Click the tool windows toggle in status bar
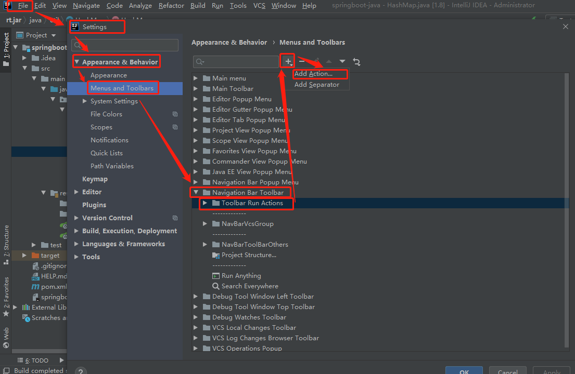 [x=6, y=371]
